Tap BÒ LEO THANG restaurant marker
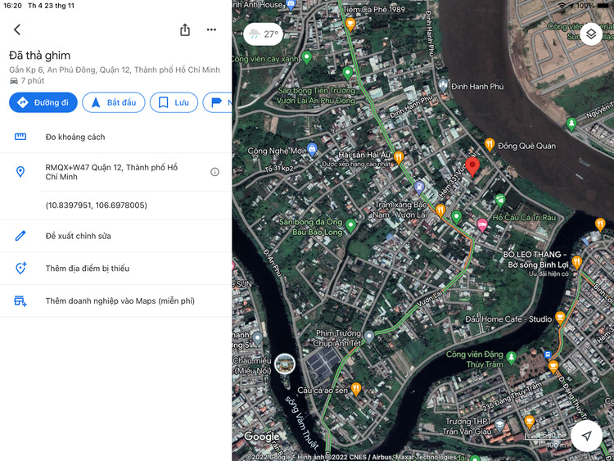This screenshot has width=614, height=461. tap(577, 262)
